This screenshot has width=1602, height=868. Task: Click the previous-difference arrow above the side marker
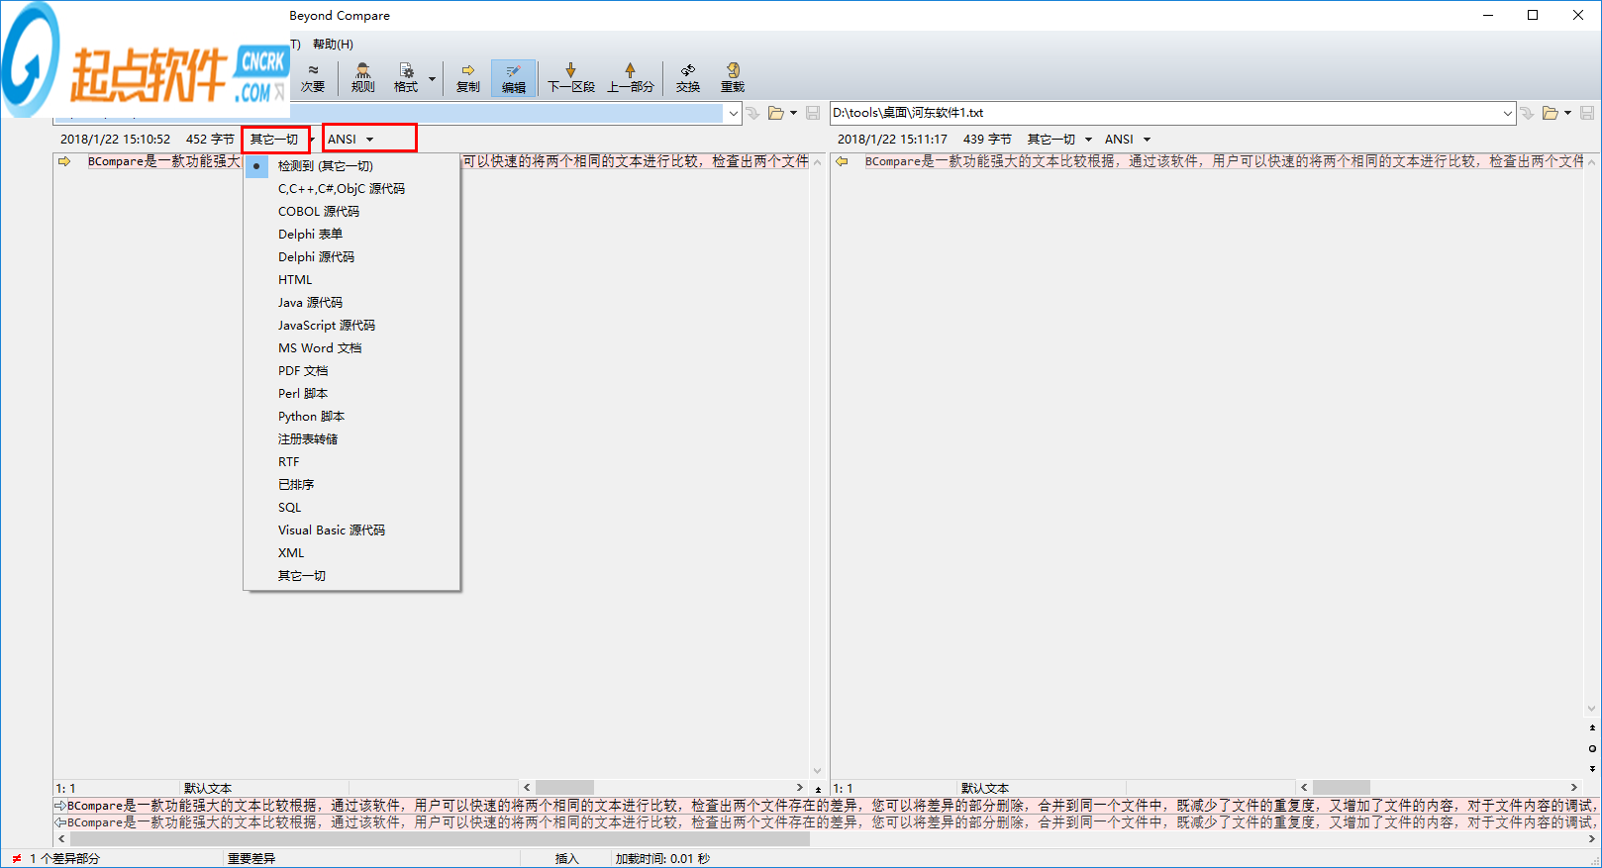pos(1592,728)
